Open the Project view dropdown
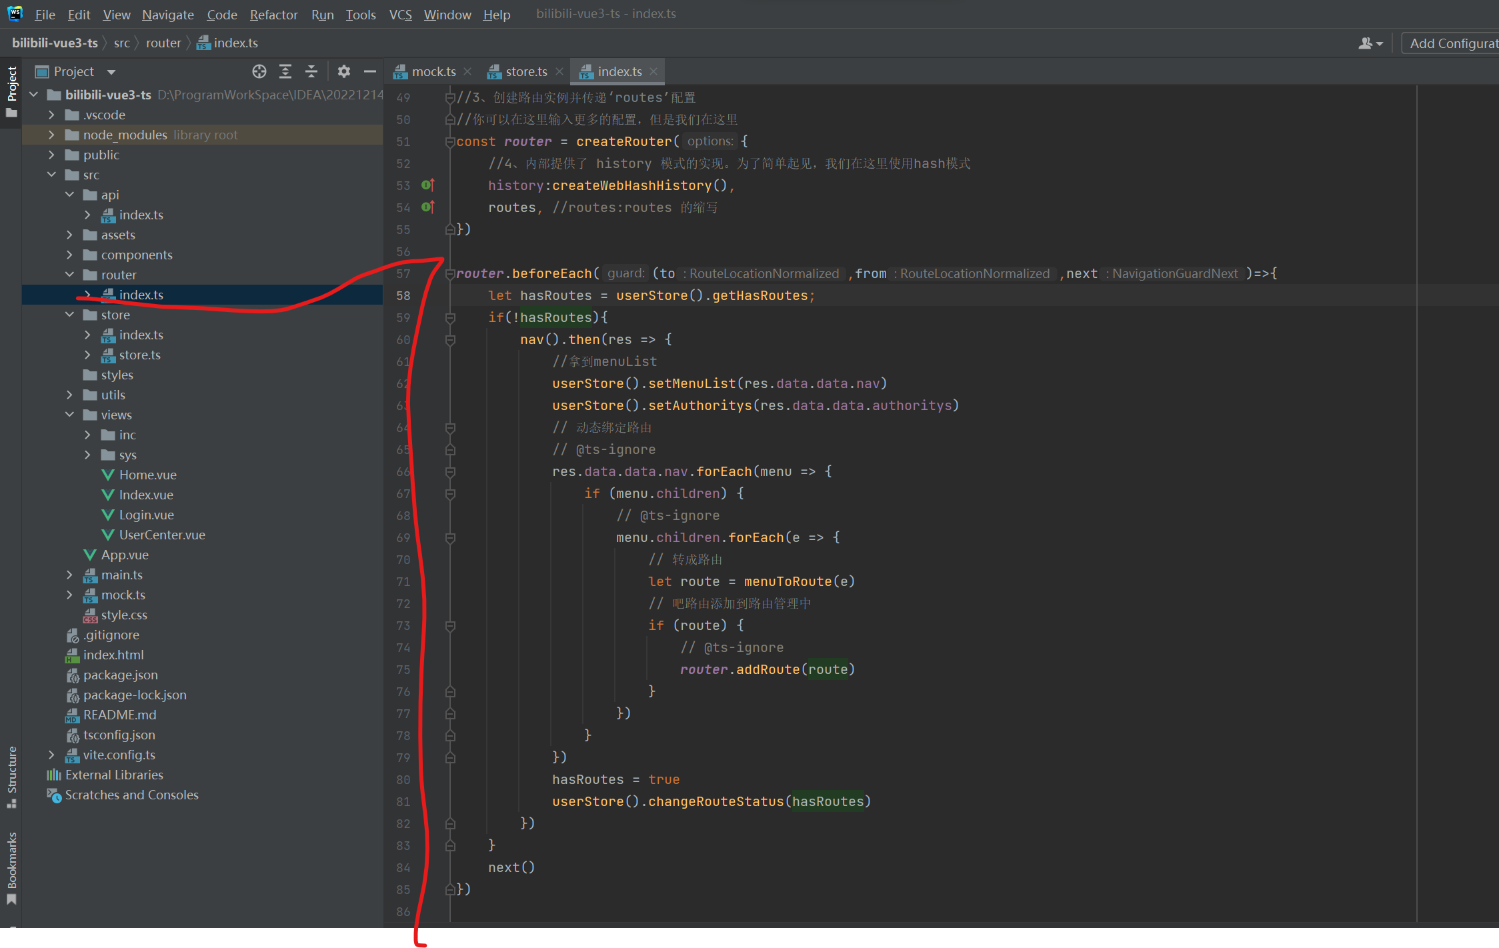The width and height of the screenshot is (1499, 948). pos(111,72)
